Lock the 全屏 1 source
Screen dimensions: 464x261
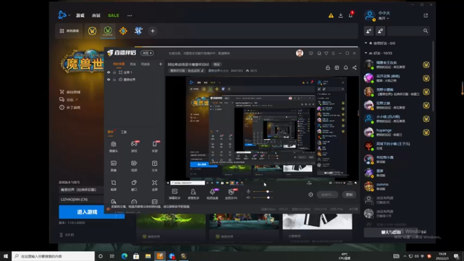pyautogui.click(x=114, y=72)
